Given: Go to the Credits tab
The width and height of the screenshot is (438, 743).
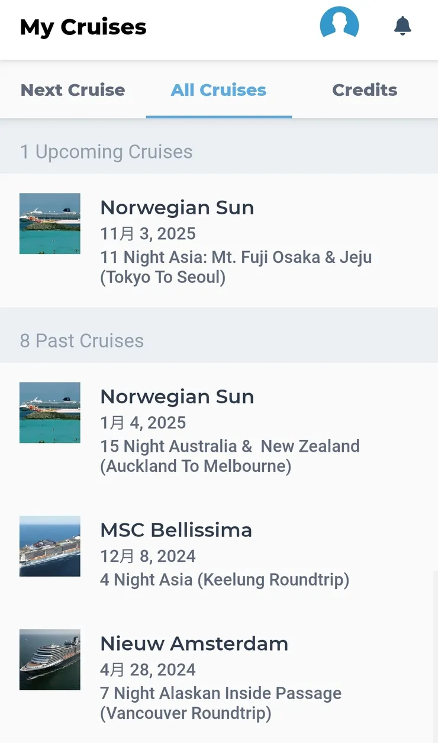Looking at the screenshot, I should click(x=365, y=90).
